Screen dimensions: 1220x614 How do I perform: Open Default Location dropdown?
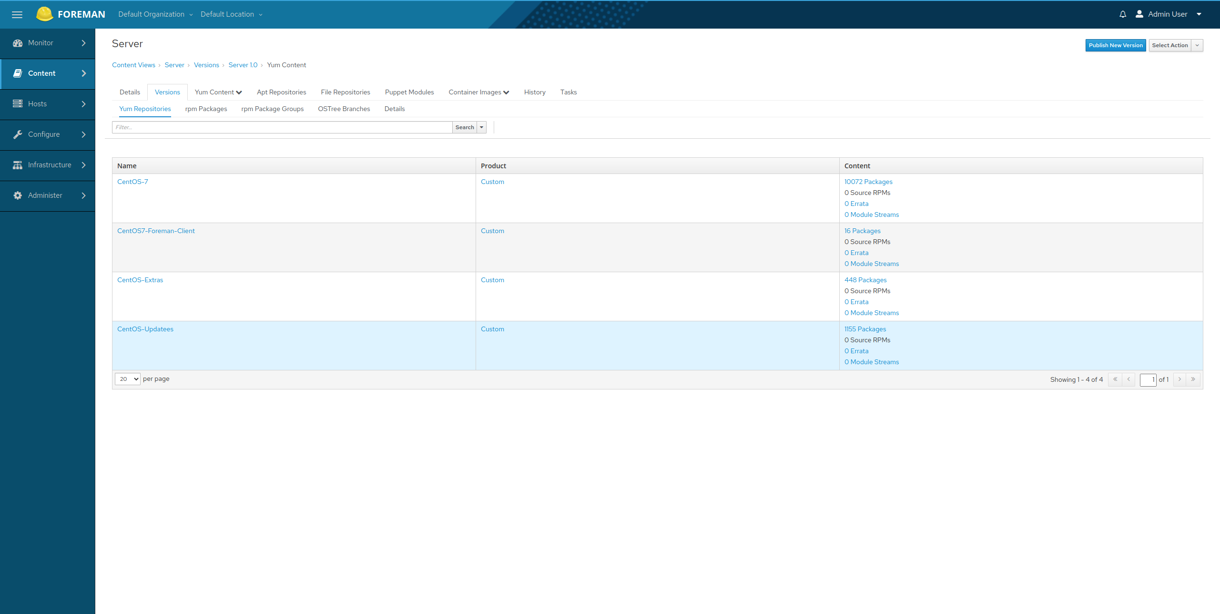pos(232,14)
